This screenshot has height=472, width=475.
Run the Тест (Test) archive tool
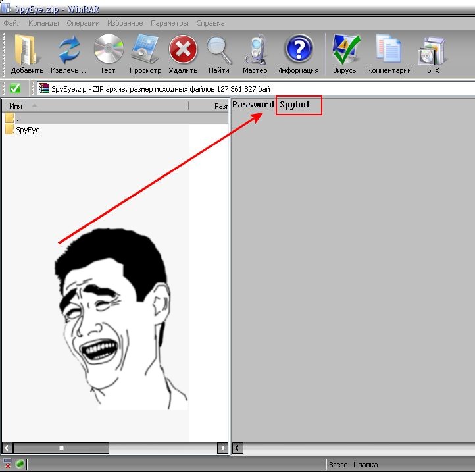pos(109,49)
